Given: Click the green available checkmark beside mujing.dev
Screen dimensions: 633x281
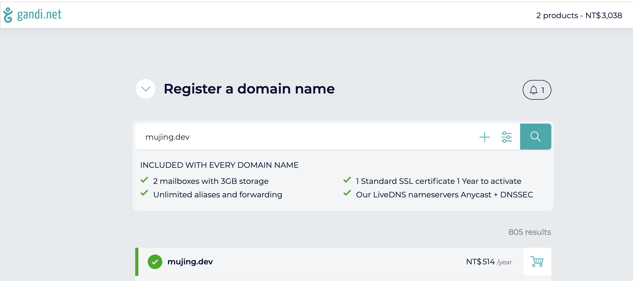Looking at the screenshot, I should [155, 262].
